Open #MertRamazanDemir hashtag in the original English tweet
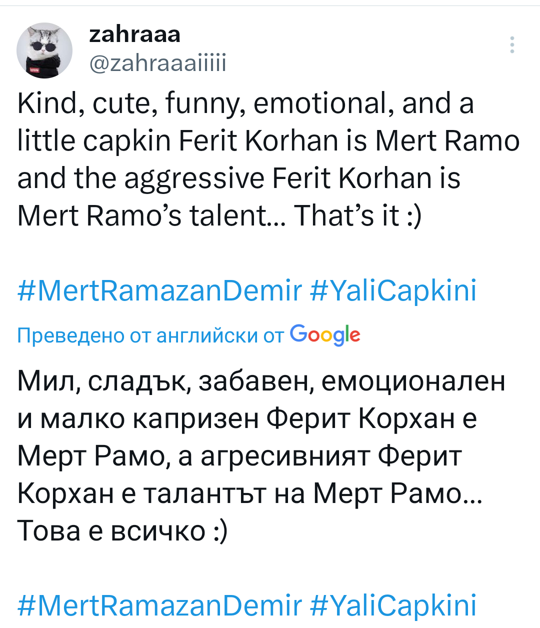Image resolution: width=540 pixels, height=628 pixels. coord(159,291)
